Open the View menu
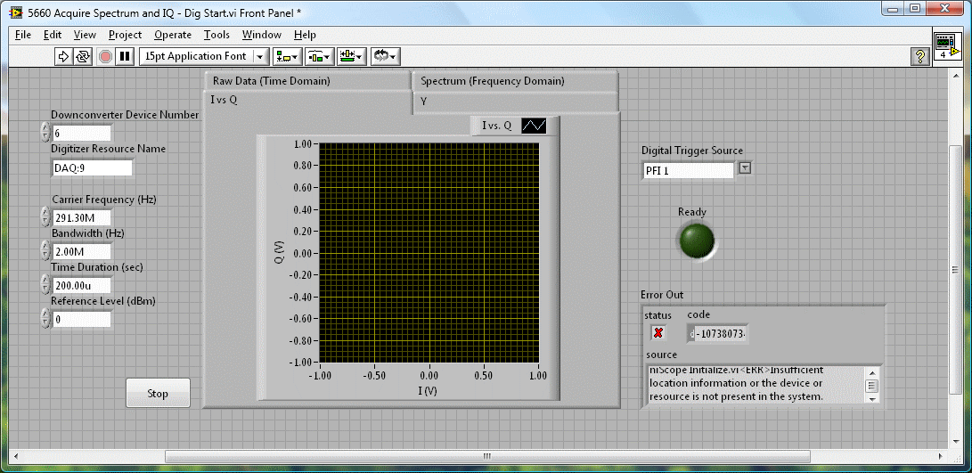972x473 pixels. coord(85,35)
